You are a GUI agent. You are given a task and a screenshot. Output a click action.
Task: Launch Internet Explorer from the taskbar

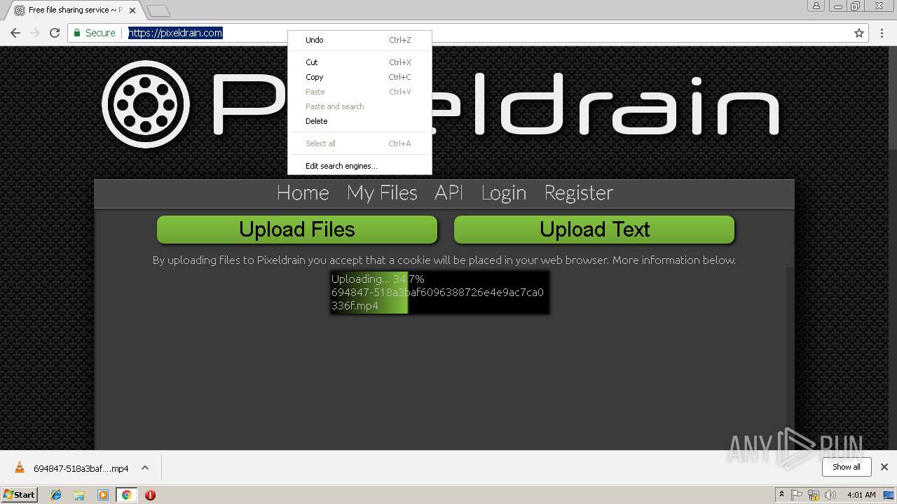(56, 495)
